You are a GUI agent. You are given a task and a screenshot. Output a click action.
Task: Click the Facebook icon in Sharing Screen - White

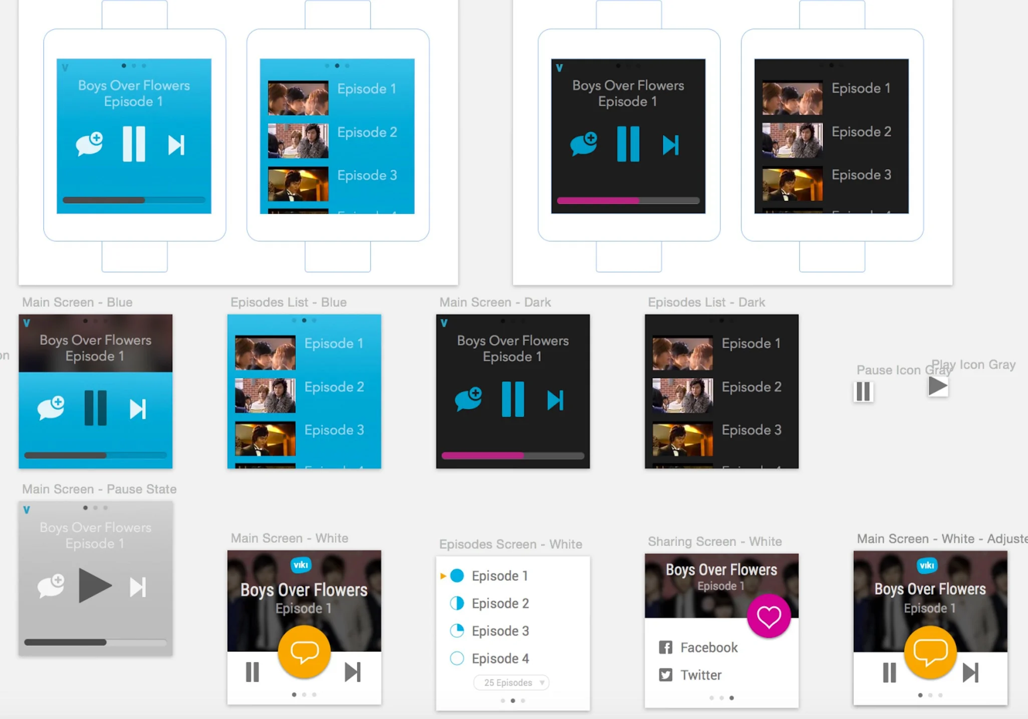coord(665,647)
